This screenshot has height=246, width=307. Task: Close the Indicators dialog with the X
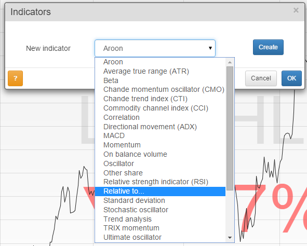coord(296,10)
